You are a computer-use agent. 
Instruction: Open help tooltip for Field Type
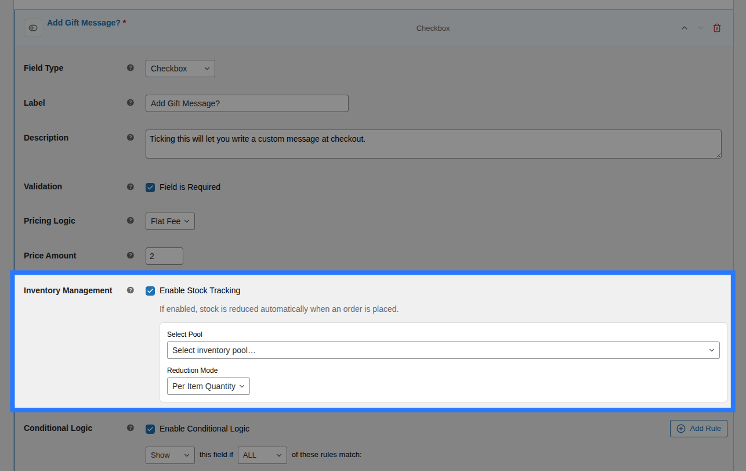[x=131, y=68]
